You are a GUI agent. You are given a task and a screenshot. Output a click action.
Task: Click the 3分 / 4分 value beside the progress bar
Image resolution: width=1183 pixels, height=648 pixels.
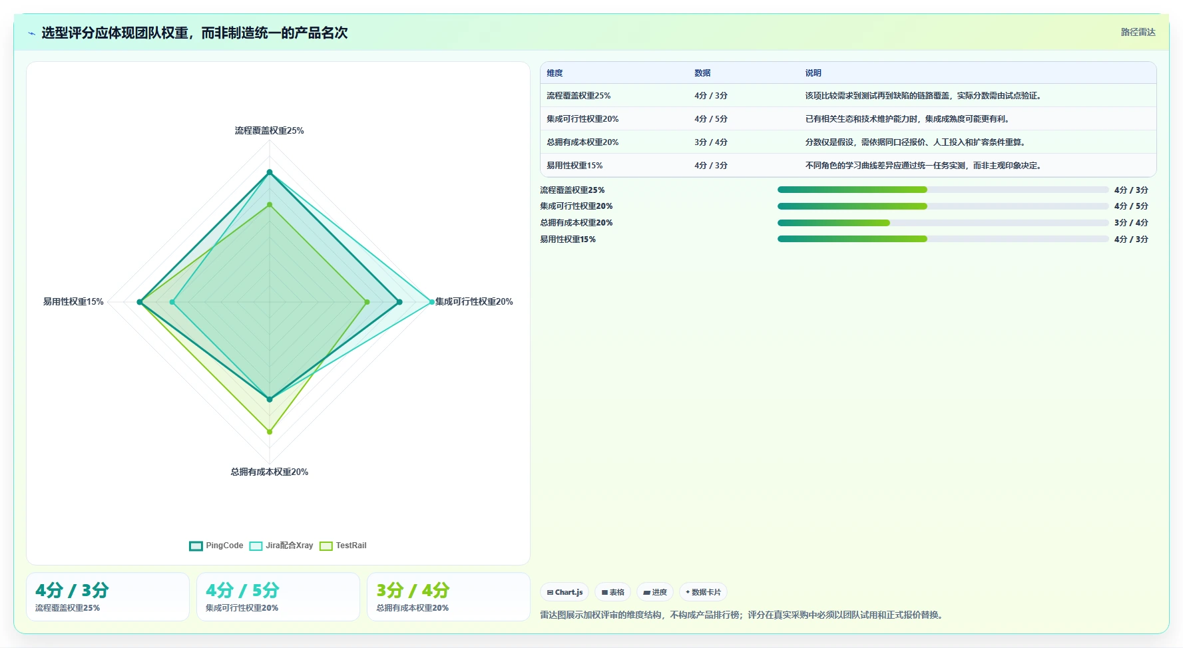(x=1131, y=223)
